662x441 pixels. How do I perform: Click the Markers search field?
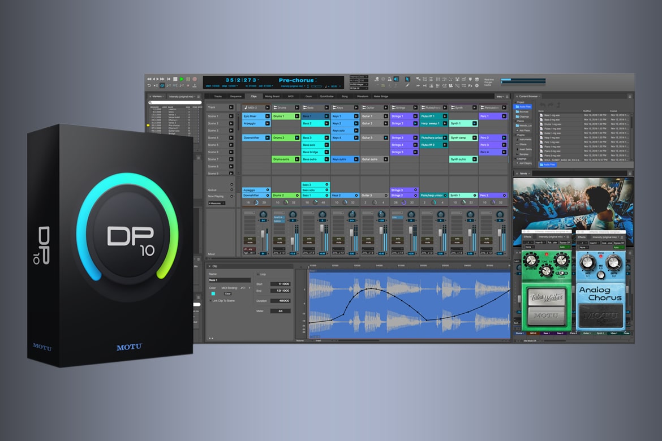click(174, 102)
